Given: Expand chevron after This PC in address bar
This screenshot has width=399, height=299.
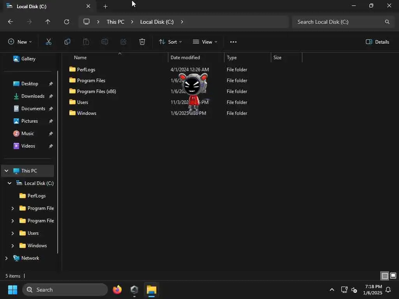Looking at the screenshot, I should (132, 22).
